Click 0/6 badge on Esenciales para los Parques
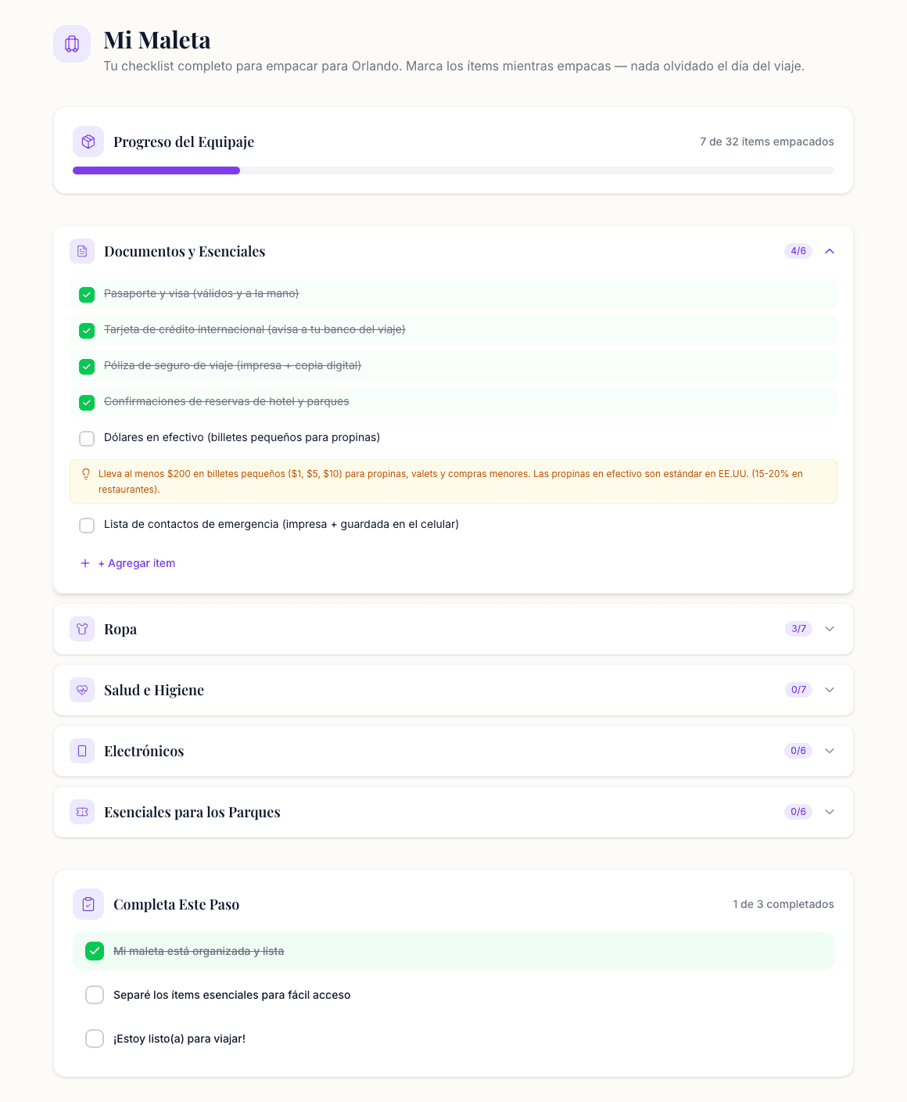The image size is (907, 1102). [798, 812]
